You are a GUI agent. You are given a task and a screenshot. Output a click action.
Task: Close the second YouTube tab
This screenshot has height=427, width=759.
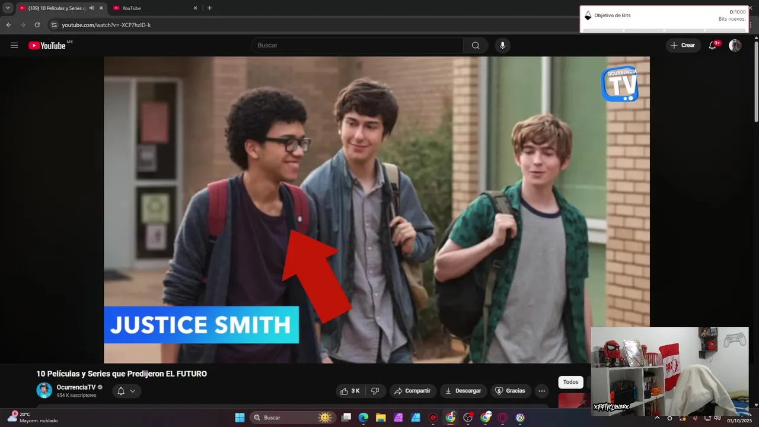[195, 8]
